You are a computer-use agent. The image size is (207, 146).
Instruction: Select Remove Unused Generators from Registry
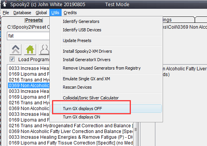[x=101, y=68]
